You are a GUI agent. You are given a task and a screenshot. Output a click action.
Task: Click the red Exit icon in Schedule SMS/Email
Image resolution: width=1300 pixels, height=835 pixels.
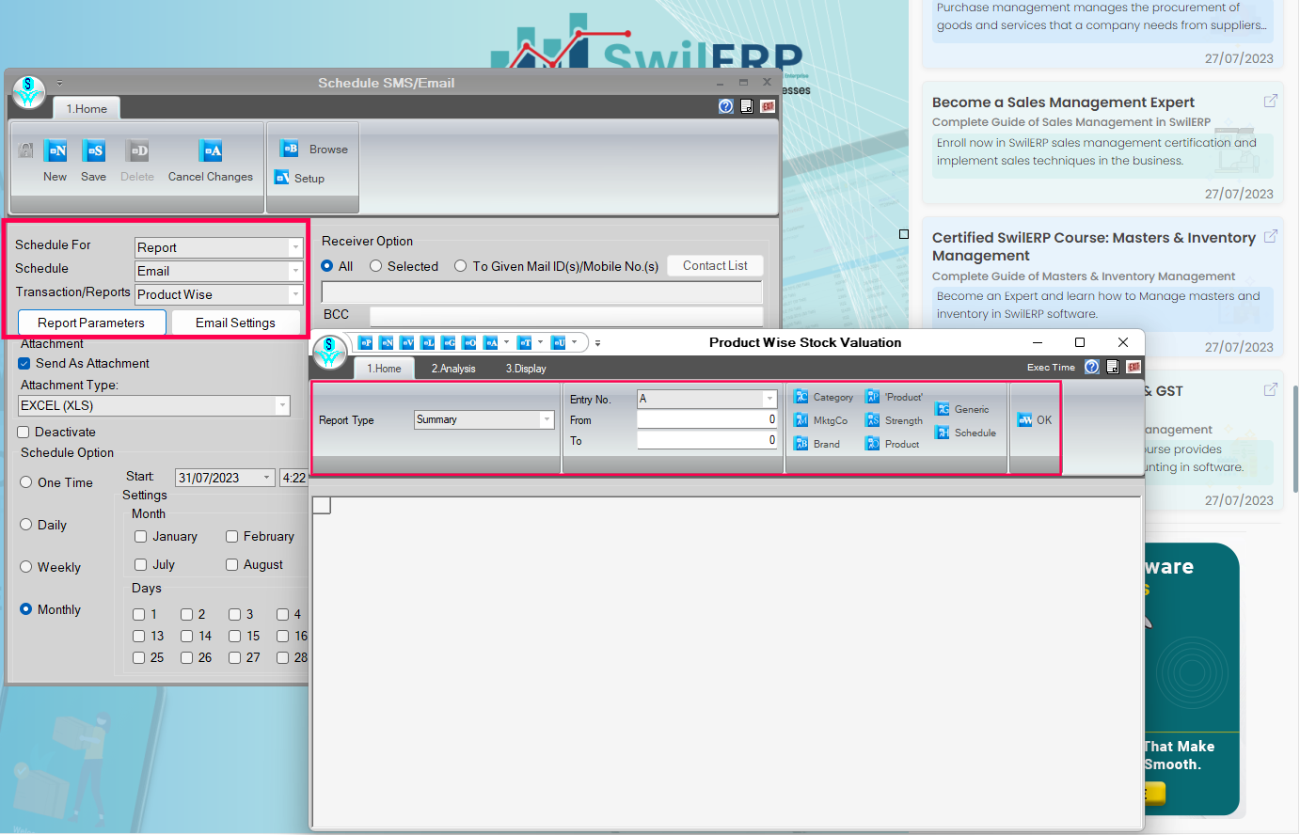coord(768,106)
